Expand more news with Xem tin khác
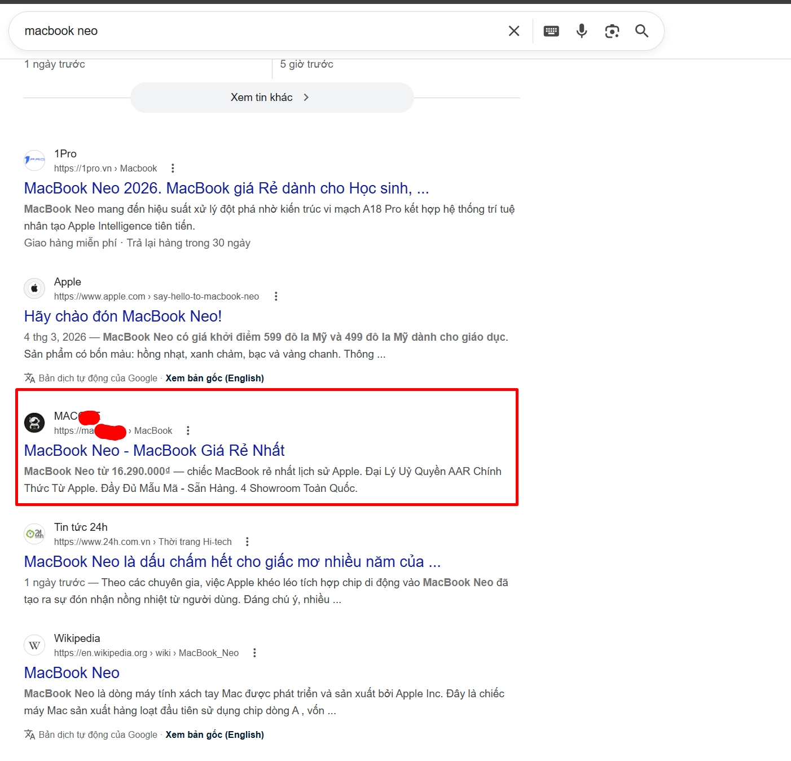The width and height of the screenshot is (791, 761). coord(272,98)
